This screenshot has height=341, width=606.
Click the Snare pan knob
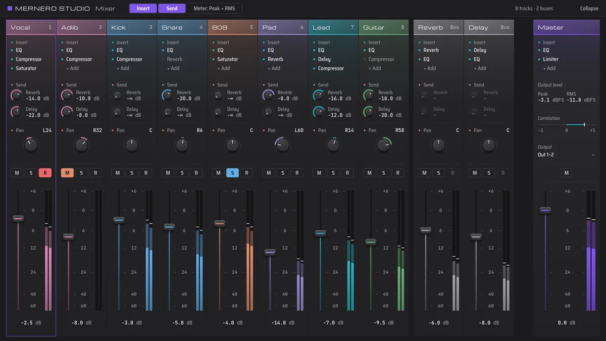(x=182, y=145)
